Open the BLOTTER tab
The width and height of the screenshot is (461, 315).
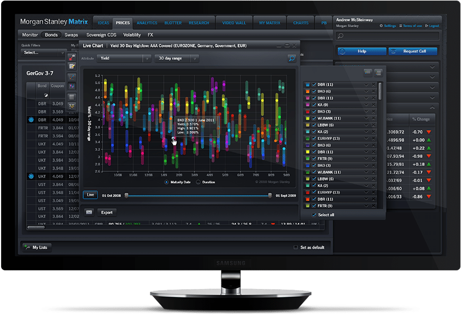coord(173,23)
